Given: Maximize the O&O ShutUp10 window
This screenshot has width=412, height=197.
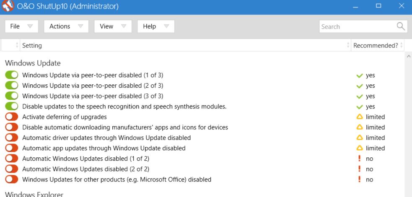Looking at the screenshot, I should [x=378, y=6].
